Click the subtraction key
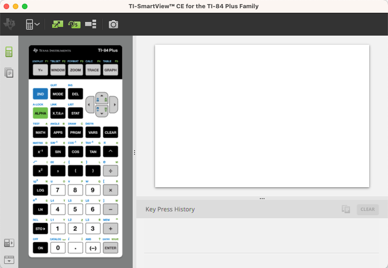The height and width of the screenshot is (268, 388). coord(111,209)
